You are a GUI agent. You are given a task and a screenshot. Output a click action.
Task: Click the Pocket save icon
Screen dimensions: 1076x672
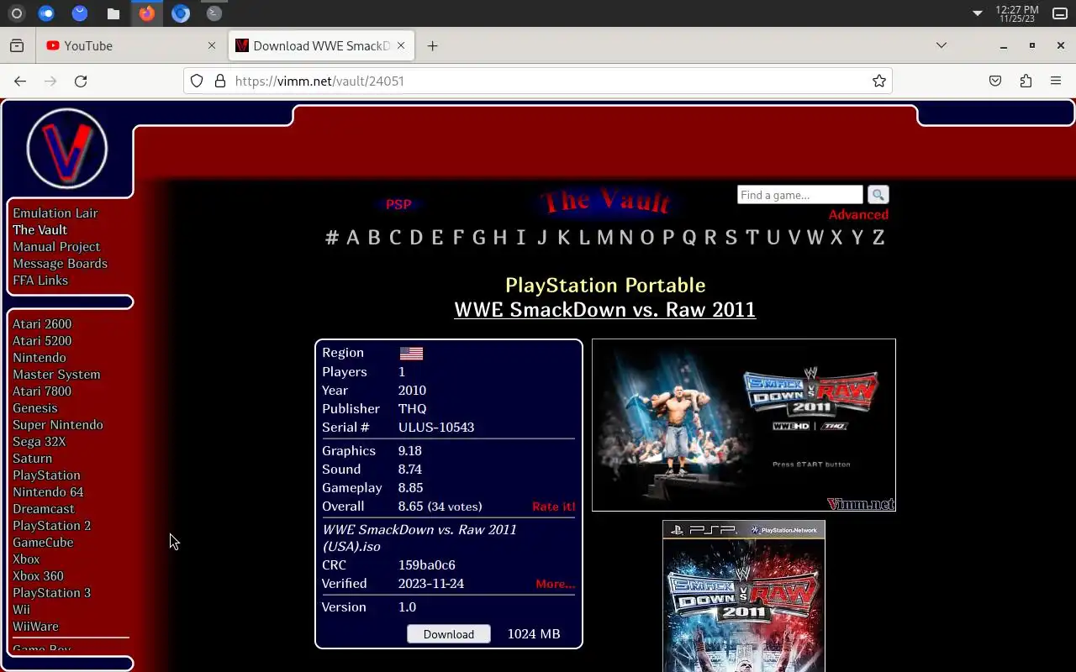[995, 81]
